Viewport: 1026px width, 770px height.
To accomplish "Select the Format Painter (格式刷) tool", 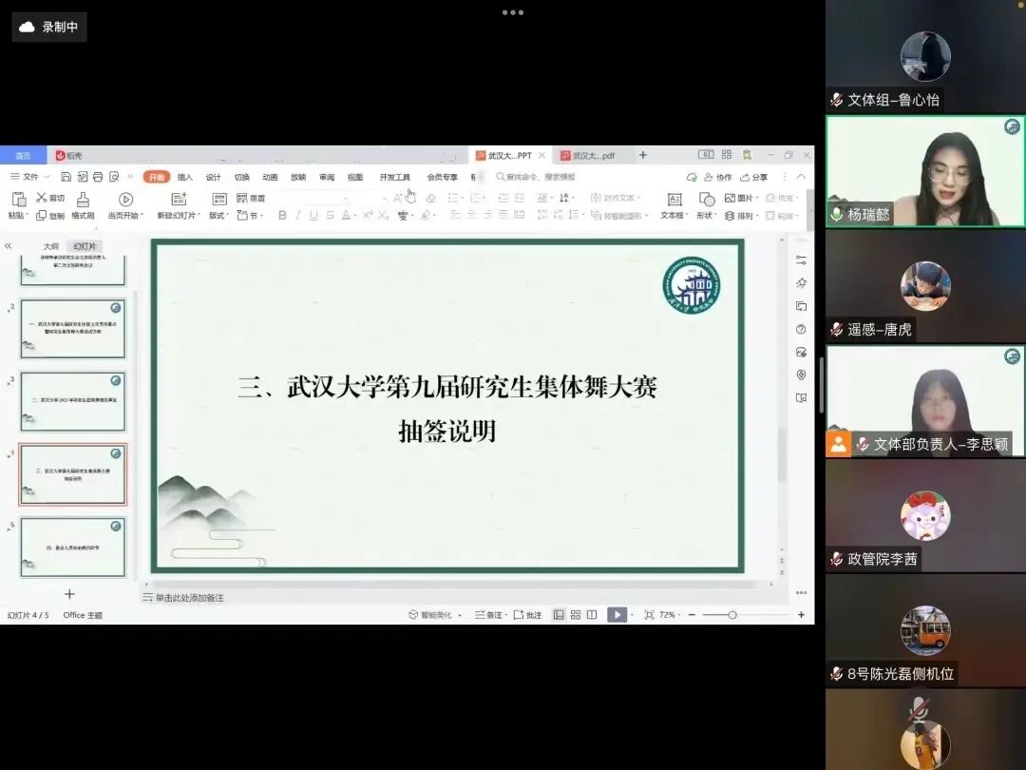I will [83, 205].
